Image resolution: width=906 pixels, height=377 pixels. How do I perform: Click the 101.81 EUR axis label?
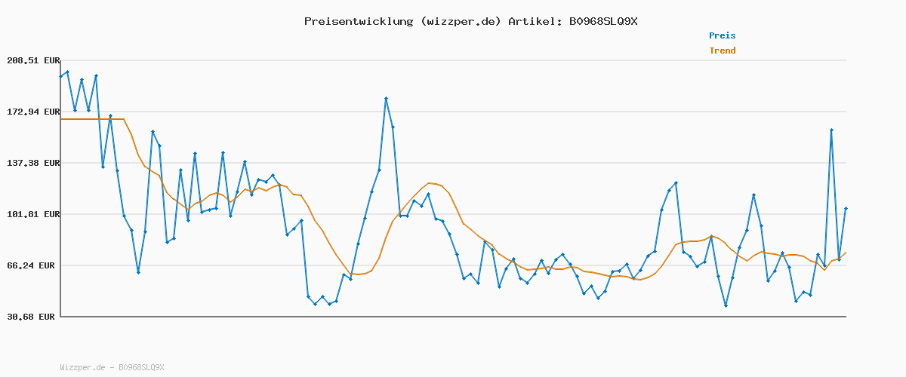[33, 214]
